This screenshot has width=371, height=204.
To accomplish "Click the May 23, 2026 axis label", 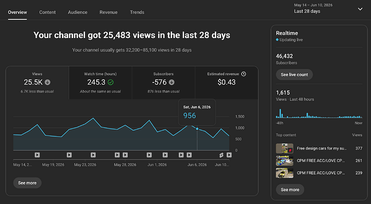I will coord(85,165).
